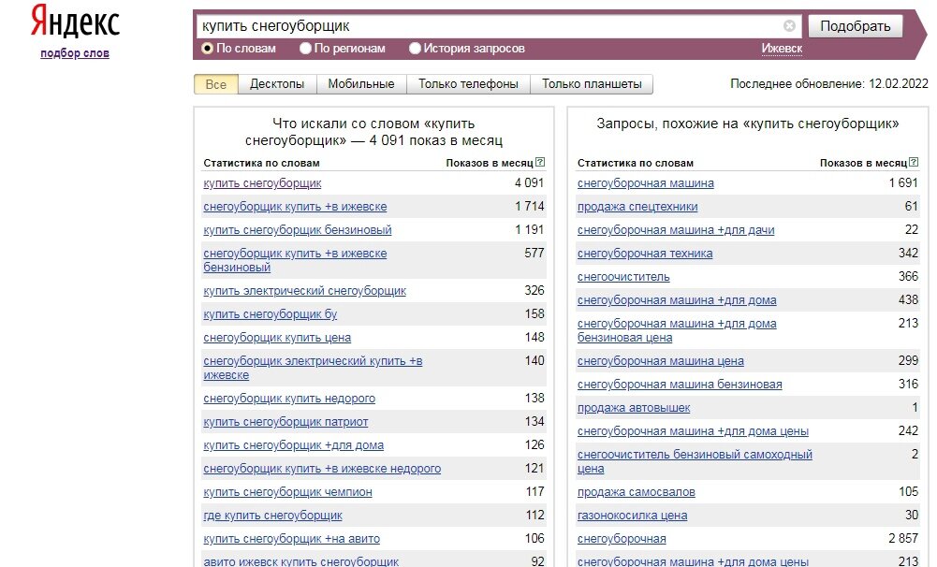Open the купить снегоуборщик патриот link

tap(285, 422)
